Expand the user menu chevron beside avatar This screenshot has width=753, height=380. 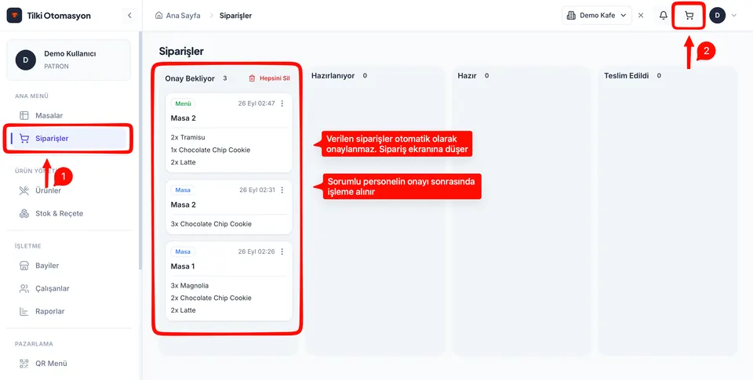click(x=733, y=16)
